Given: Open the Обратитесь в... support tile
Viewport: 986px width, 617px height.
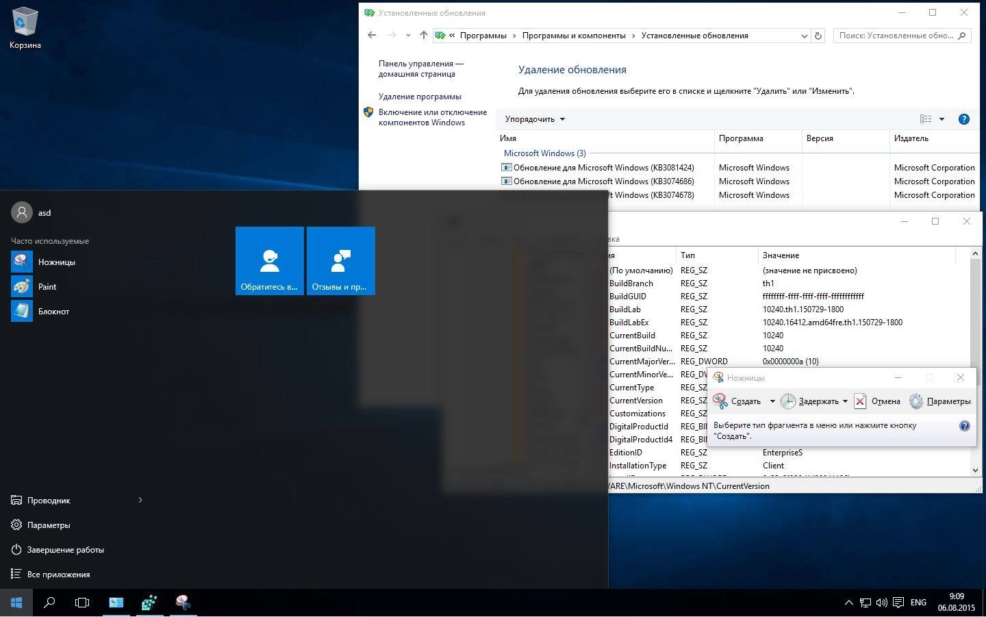Looking at the screenshot, I should coord(270,261).
